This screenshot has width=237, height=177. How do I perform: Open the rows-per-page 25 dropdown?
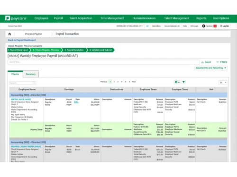(223, 83)
